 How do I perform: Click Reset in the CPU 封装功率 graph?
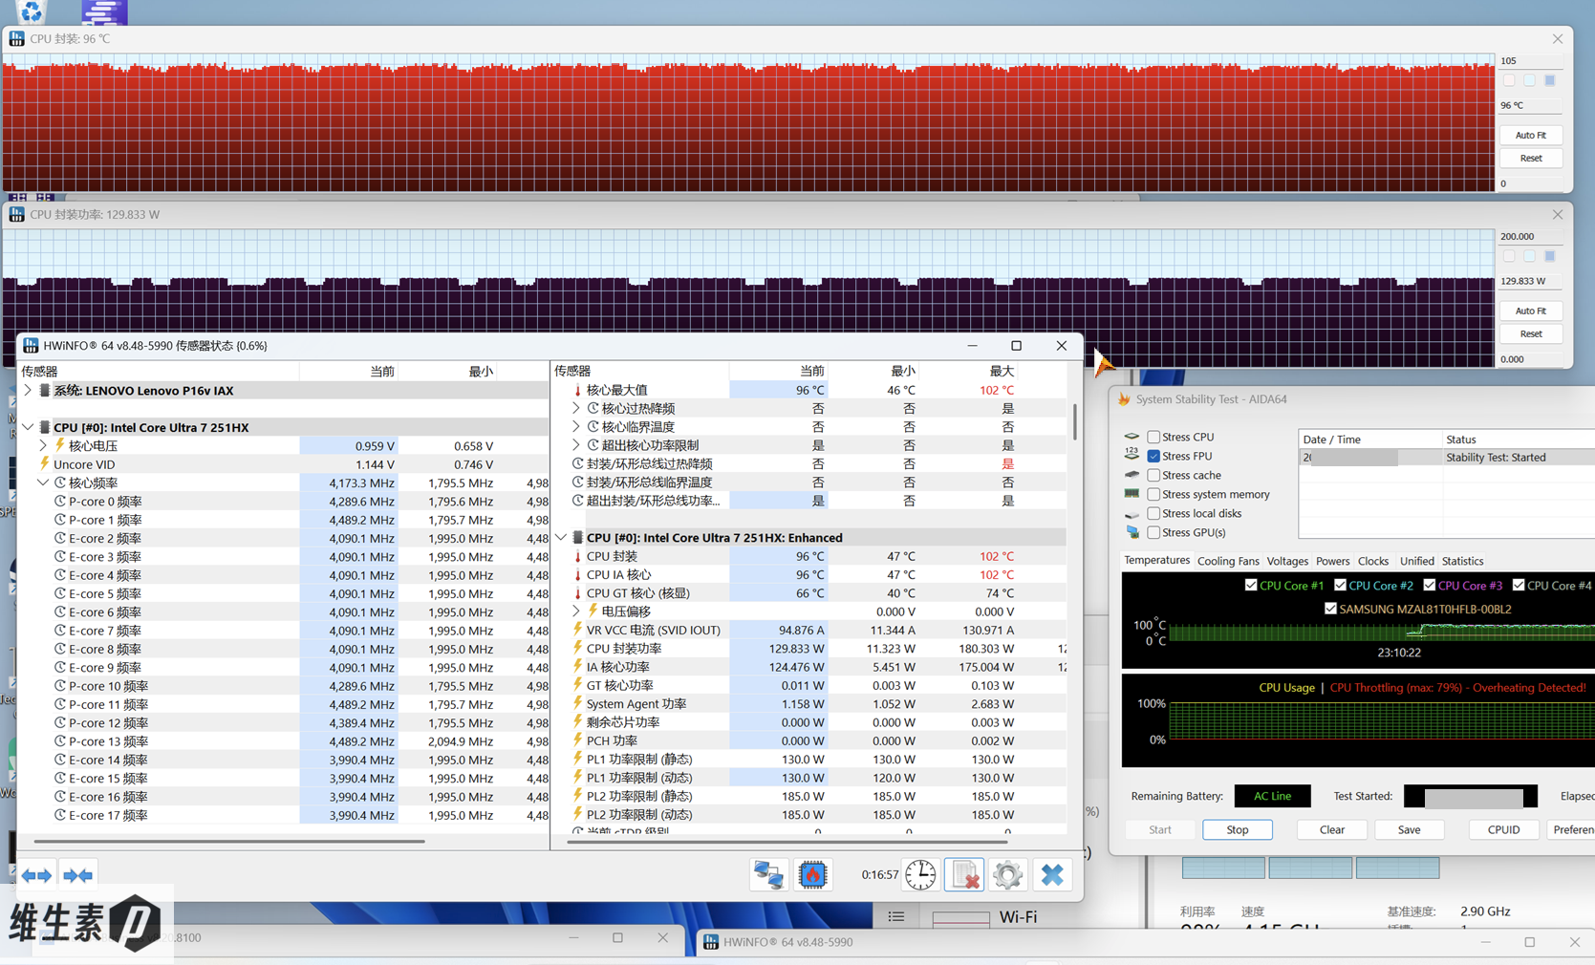(x=1531, y=333)
